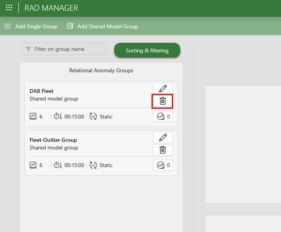281x232 pixels.
Task: Open Fleet-Outlier-Group anomaly count button
Action: [163, 165]
